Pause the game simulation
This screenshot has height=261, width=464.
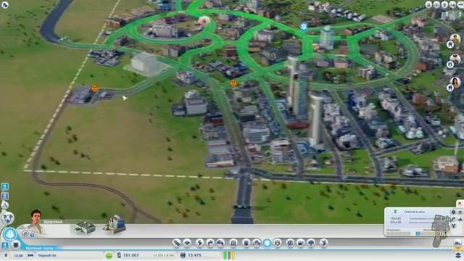point(6,255)
